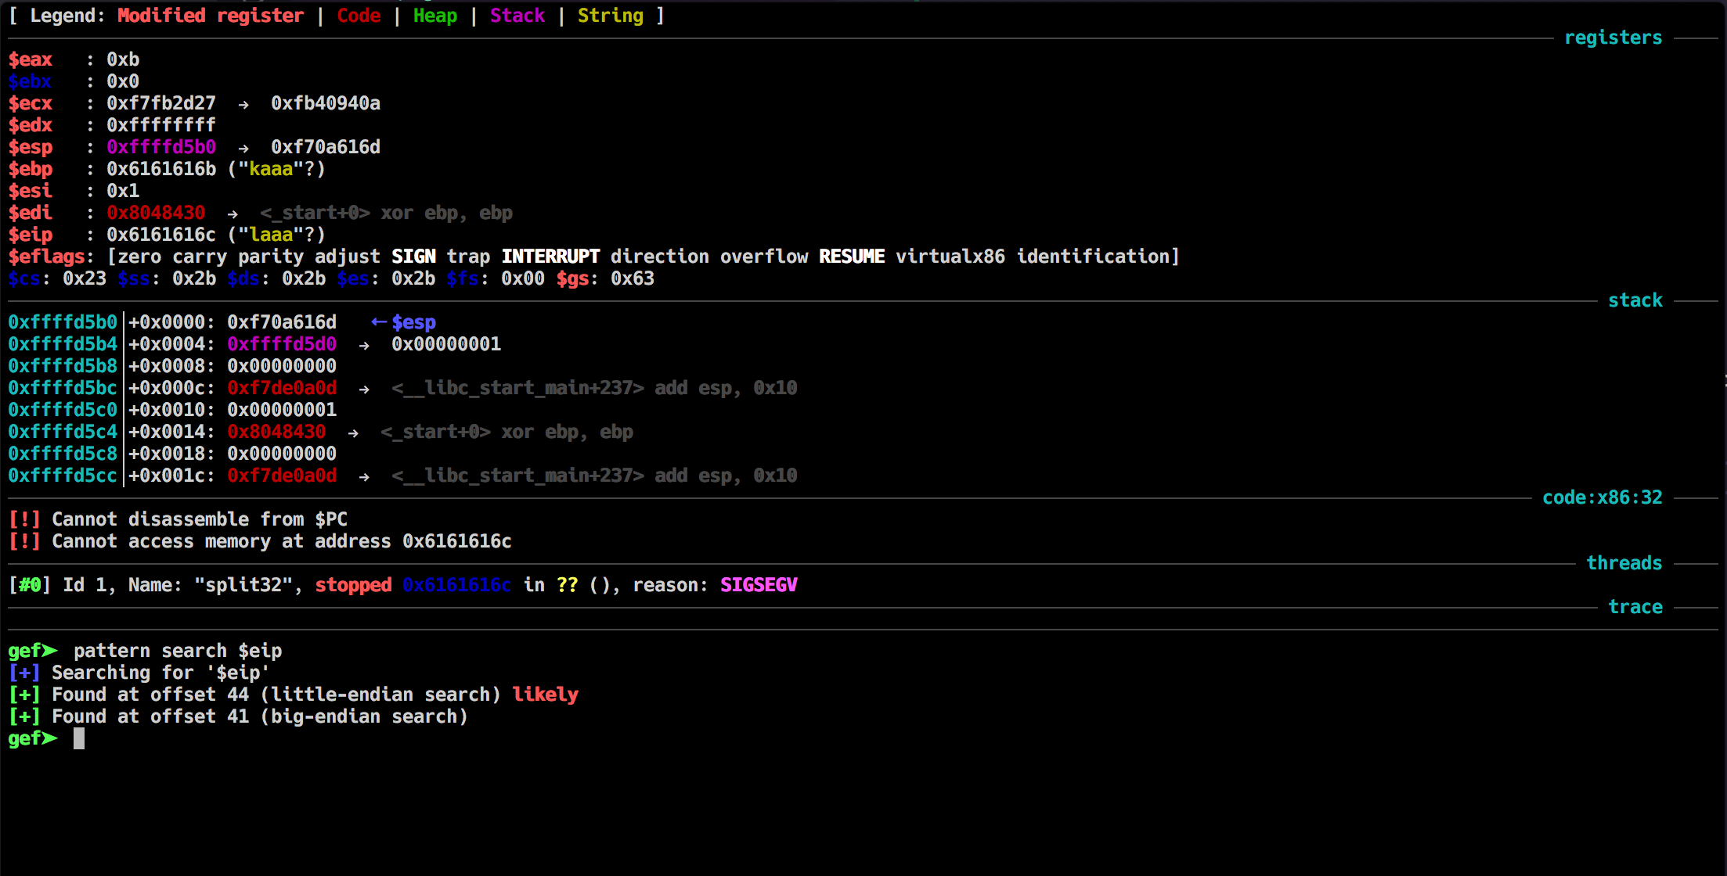The image size is (1727, 876).
Task: Click the gef prompt cursor block
Action: pos(79,738)
